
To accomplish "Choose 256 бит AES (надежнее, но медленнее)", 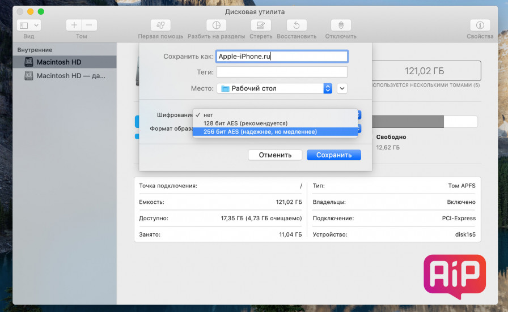I will click(x=275, y=132).
